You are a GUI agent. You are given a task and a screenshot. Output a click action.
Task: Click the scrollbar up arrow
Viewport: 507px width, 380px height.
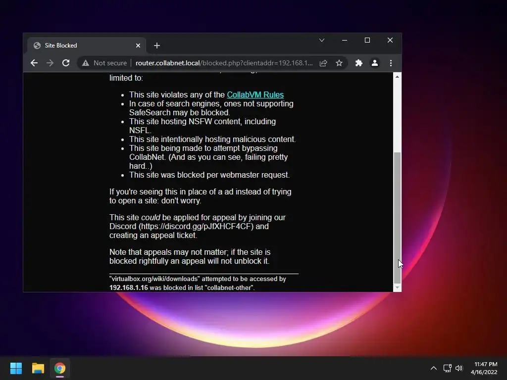397,77
